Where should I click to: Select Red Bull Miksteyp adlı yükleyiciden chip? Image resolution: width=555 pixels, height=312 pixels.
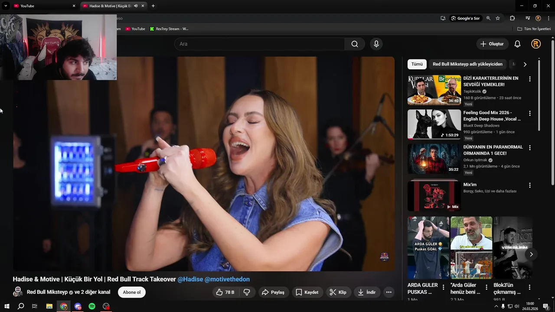pos(467,64)
